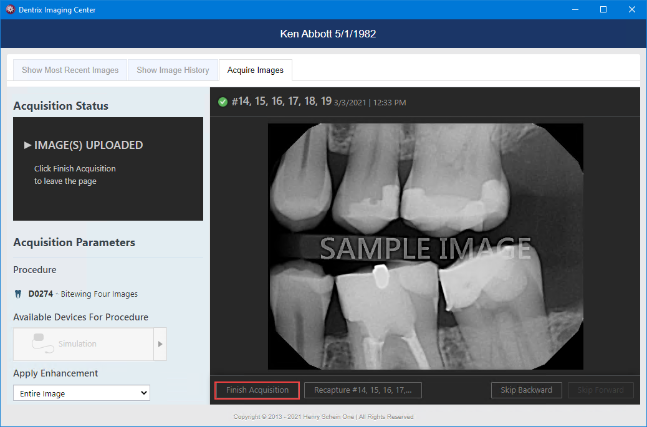This screenshot has height=427, width=647.
Task: Click the bitewing x-ray sample image
Action: pyautogui.click(x=425, y=246)
